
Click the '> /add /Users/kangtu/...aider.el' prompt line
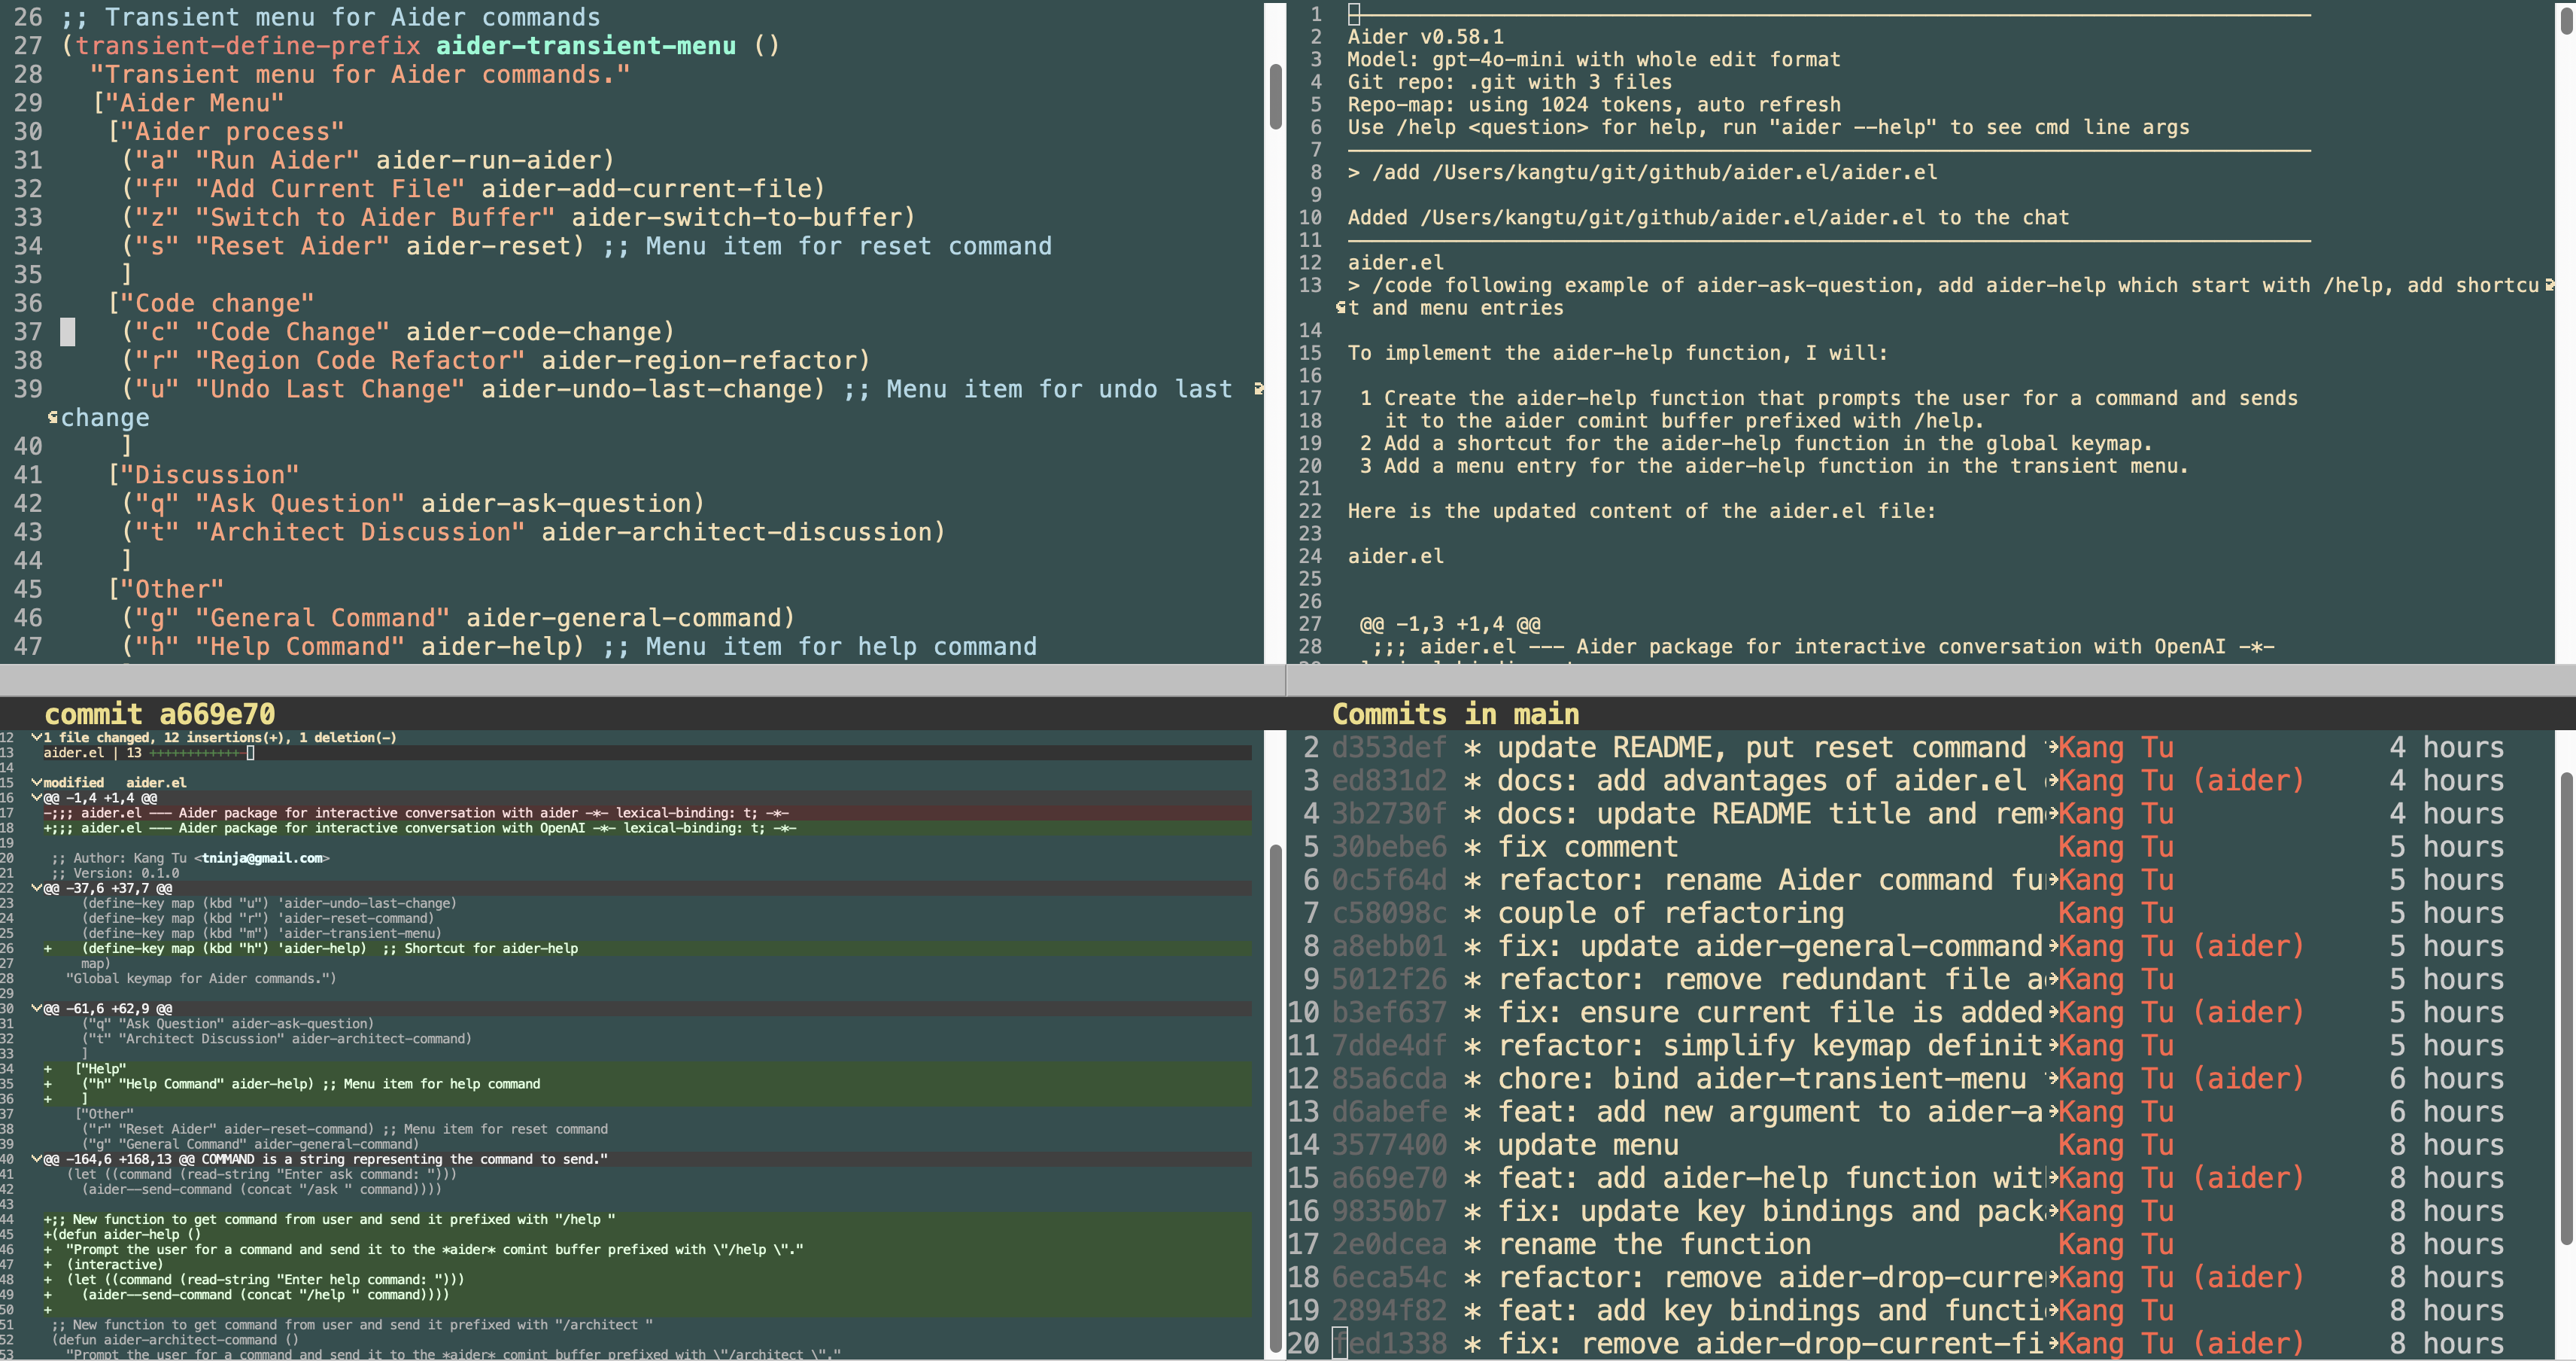pyautogui.click(x=1642, y=172)
